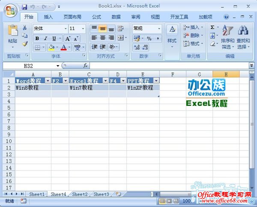Apply cell borders button
Image resolution: width=257 pixels, height=207 pixels.
(x=38, y=48)
